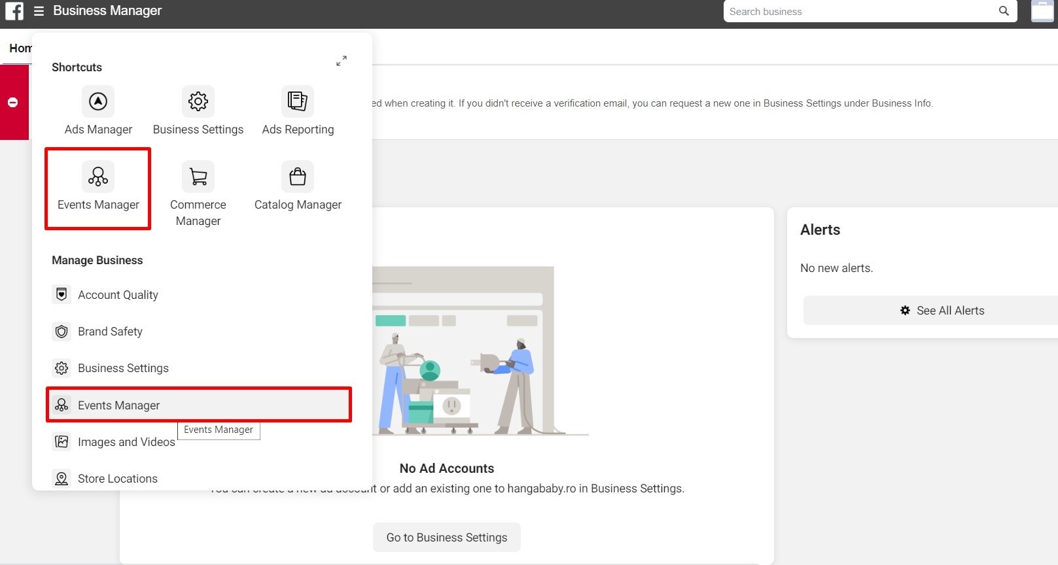This screenshot has height=565, width=1058.
Task: Expand the shortcuts menu panel
Action: tap(342, 61)
